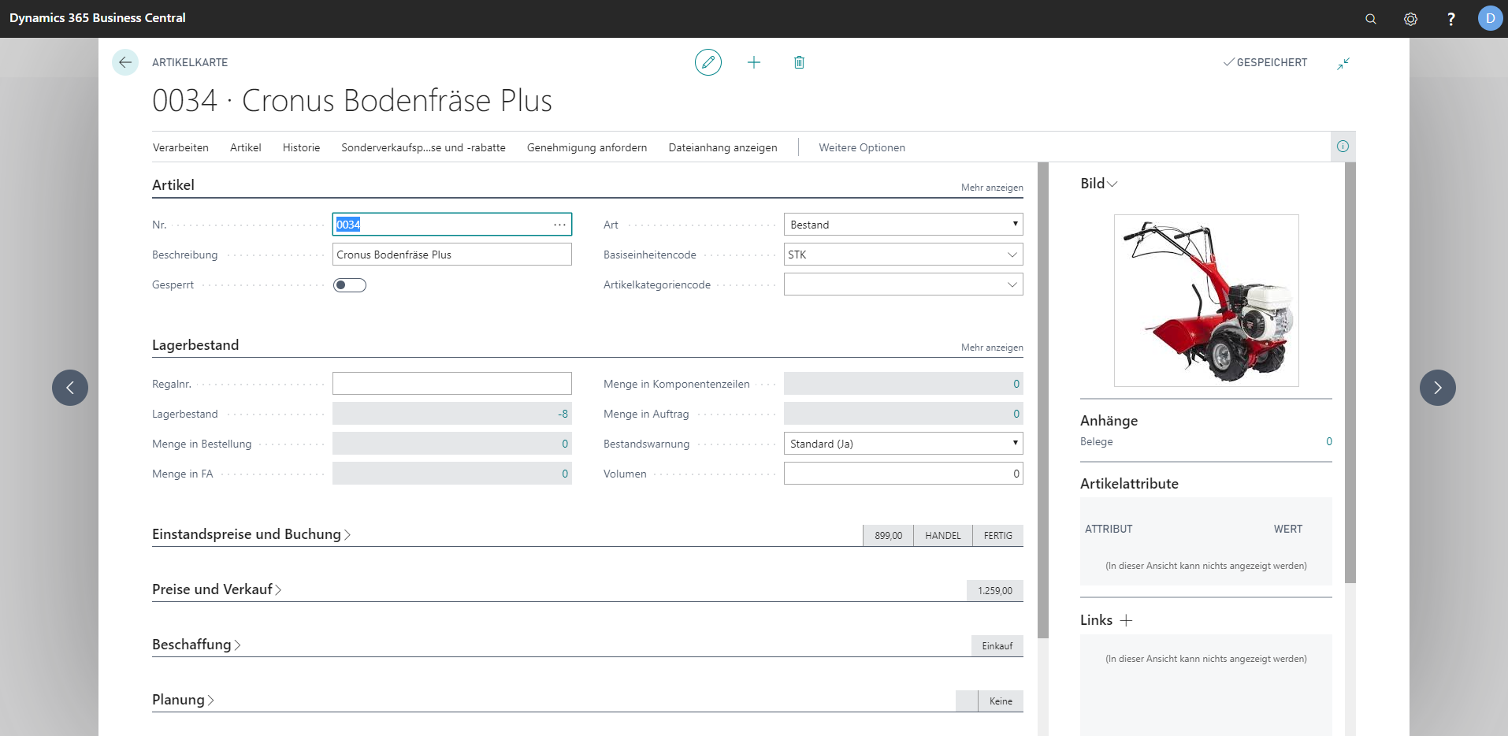Viewport: 1508px width, 736px height.
Task: Collapse the page with the arrows icon
Action: click(1343, 63)
